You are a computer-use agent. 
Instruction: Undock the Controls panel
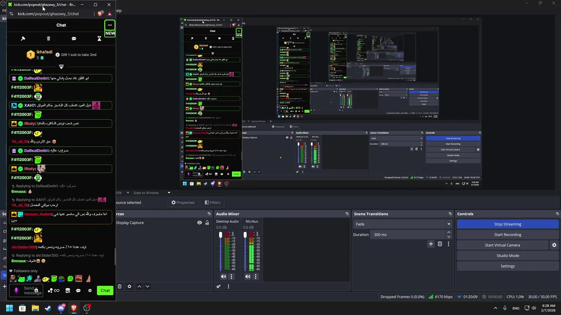click(557, 214)
